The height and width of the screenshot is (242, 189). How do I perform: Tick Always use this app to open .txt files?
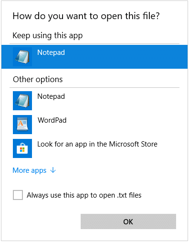18,195
